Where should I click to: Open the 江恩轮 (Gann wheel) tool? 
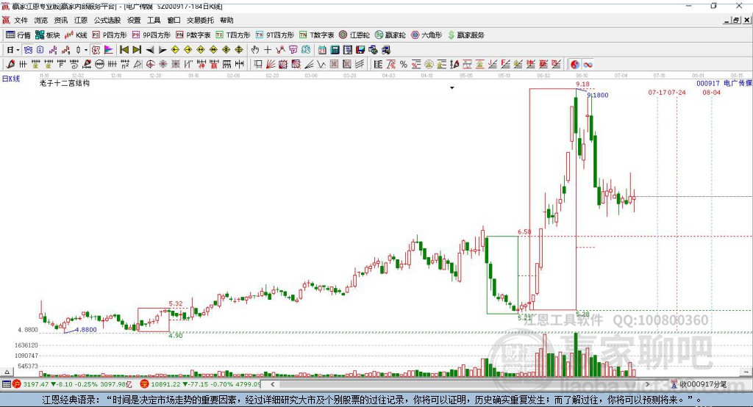[354, 35]
